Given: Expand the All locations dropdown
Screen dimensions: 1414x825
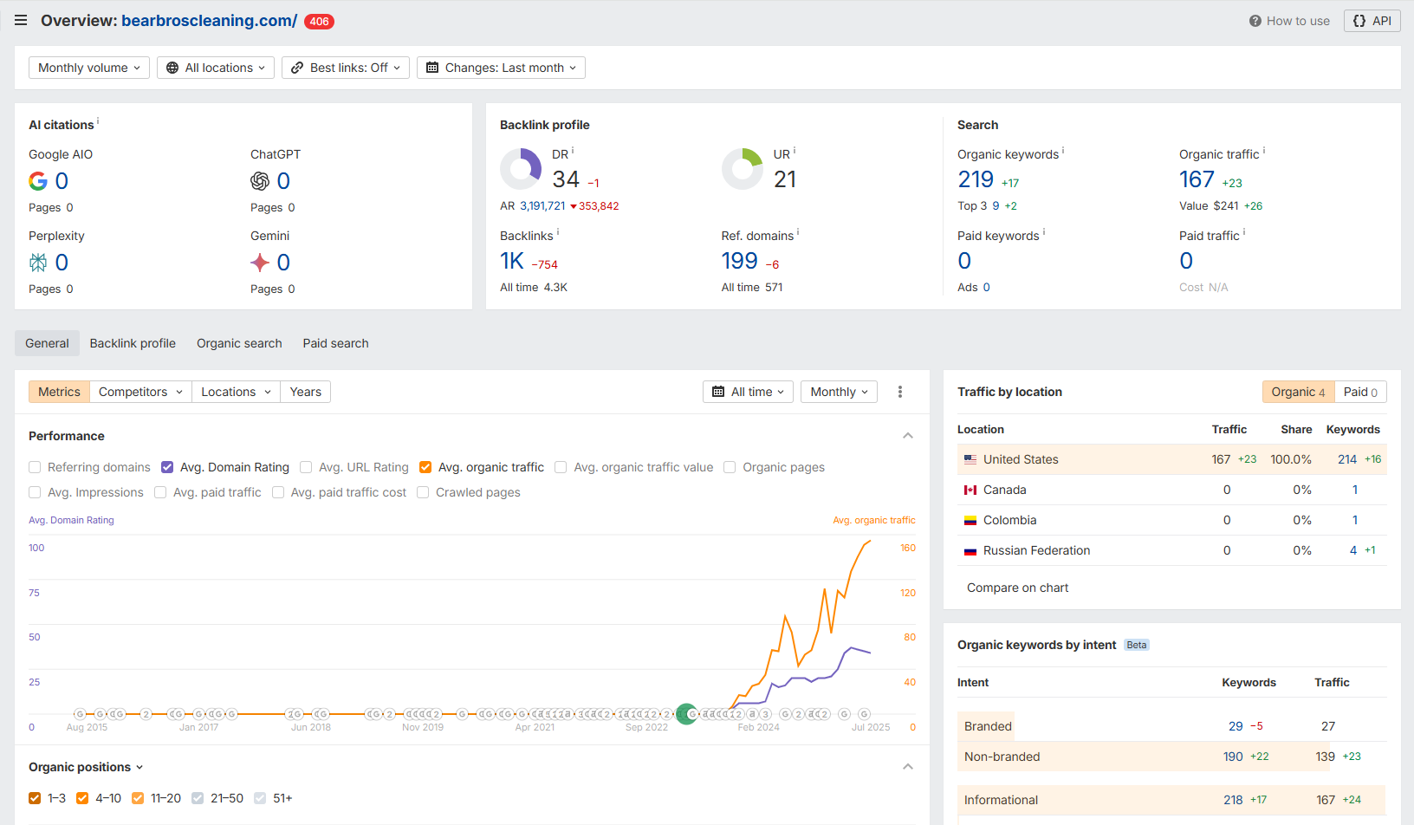Looking at the screenshot, I should [216, 68].
